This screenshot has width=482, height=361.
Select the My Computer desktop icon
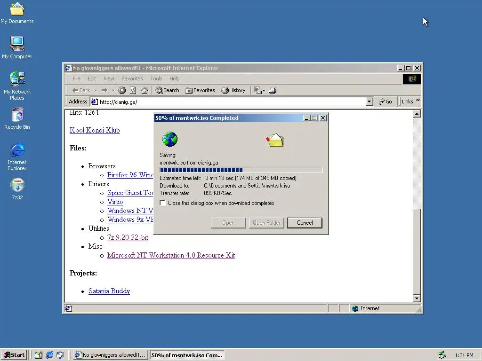17,48
